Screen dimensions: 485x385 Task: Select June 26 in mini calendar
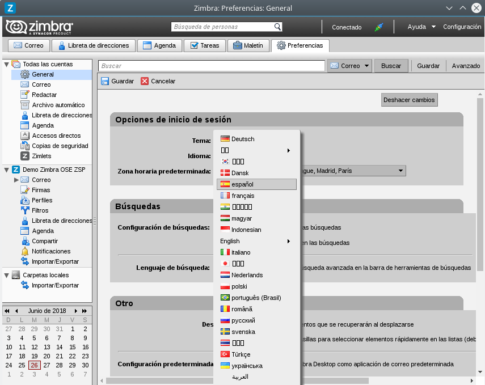point(35,365)
